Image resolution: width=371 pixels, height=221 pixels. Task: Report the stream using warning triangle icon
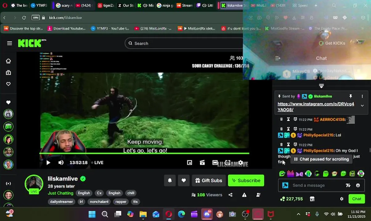pos(244,195)
